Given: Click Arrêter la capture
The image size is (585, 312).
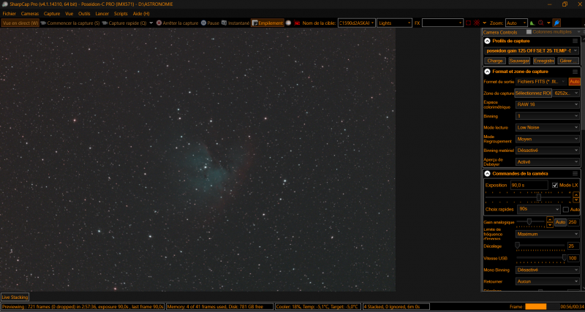Looking at the screenshot, I should tap(178, 23).
